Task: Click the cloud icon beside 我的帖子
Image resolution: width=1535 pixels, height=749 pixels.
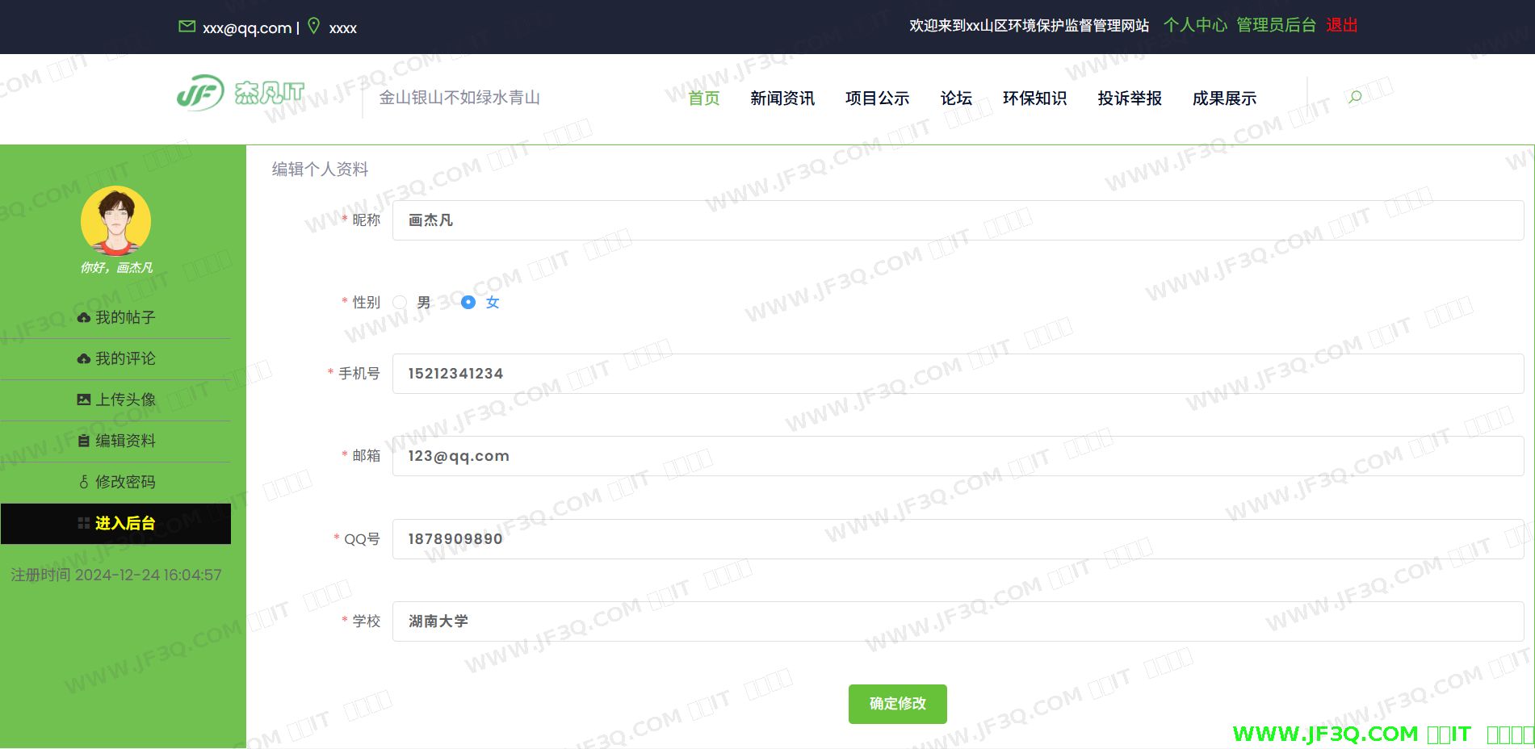Action: pyautogui.click(x=83, y=318)
